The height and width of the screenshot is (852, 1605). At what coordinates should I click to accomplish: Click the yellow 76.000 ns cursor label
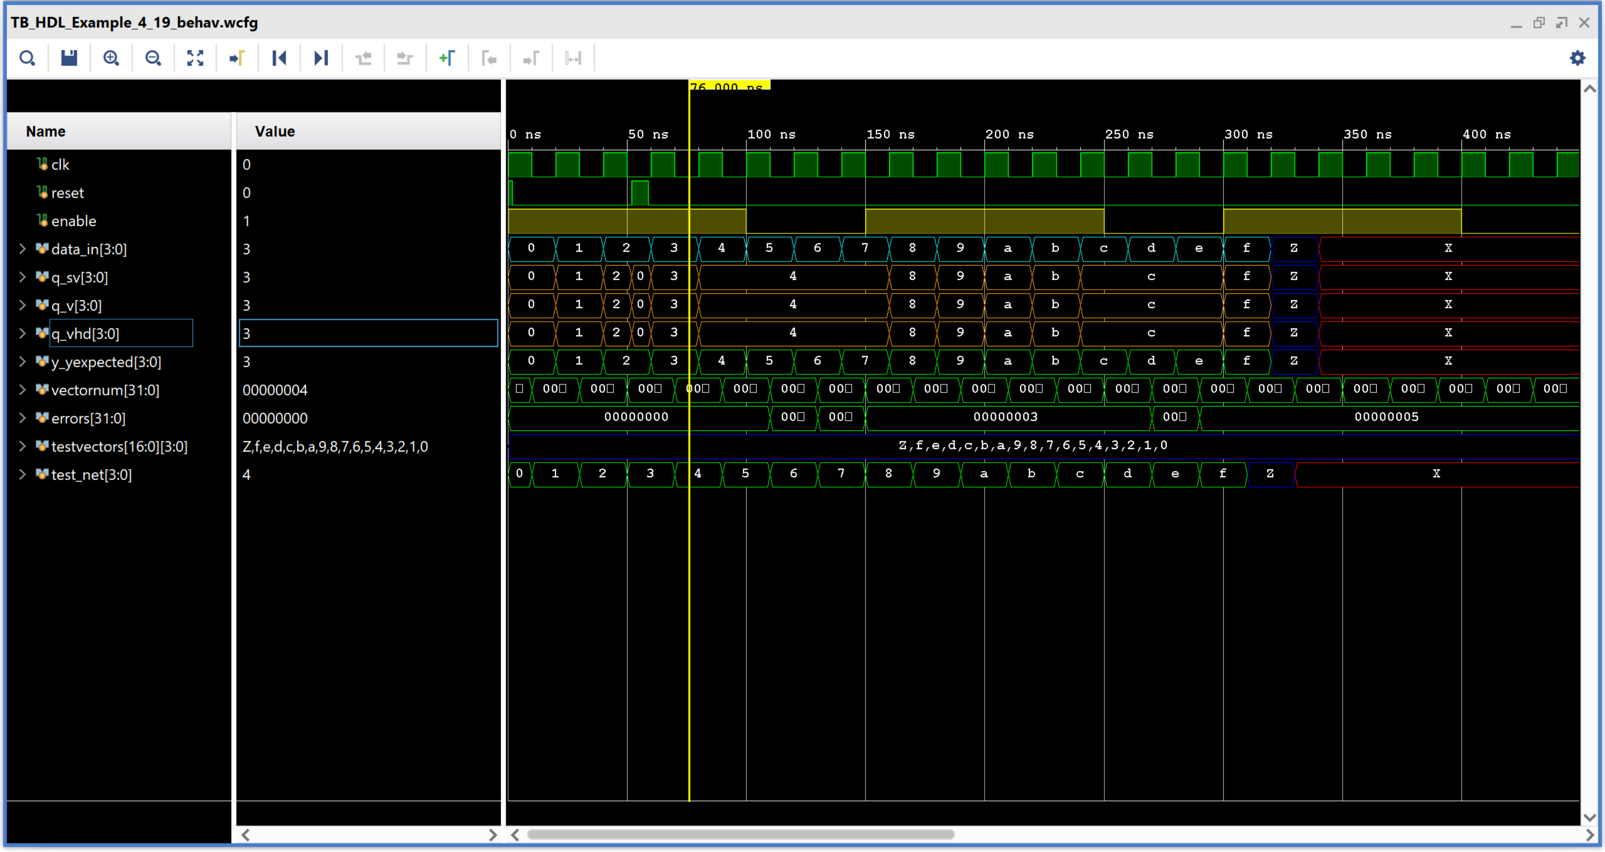(729, 85)
